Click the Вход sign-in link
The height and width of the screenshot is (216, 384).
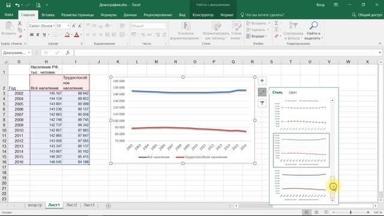(320, 5)
